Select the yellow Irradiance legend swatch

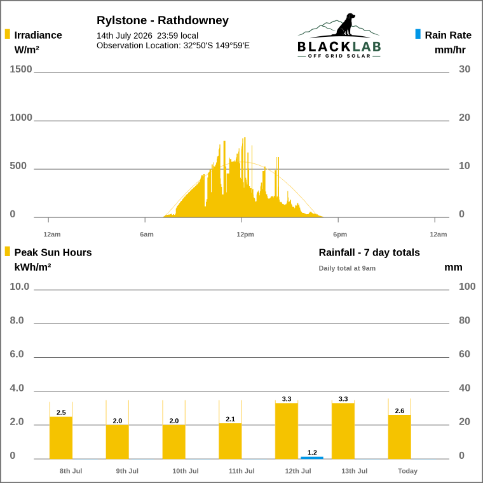pos(8,34)
